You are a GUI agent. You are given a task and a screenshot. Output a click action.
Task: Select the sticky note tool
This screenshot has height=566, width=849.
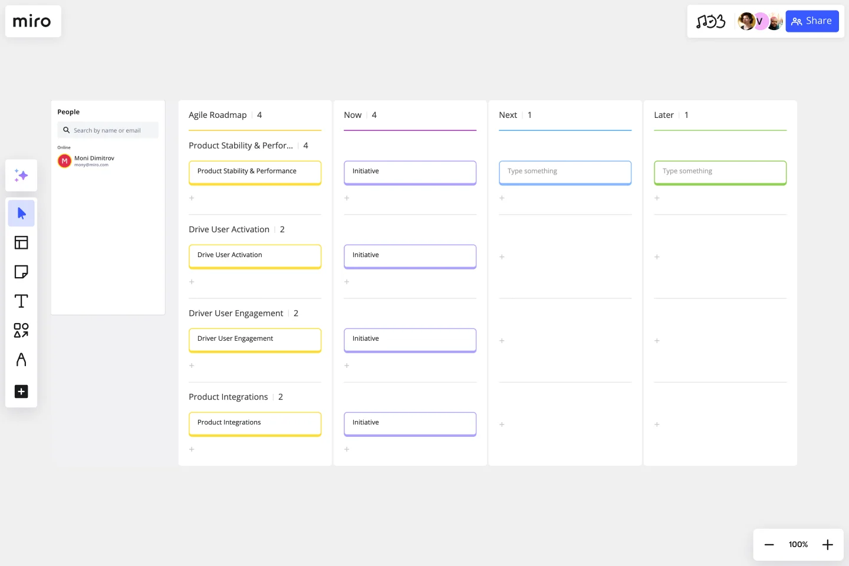point(21,272)
